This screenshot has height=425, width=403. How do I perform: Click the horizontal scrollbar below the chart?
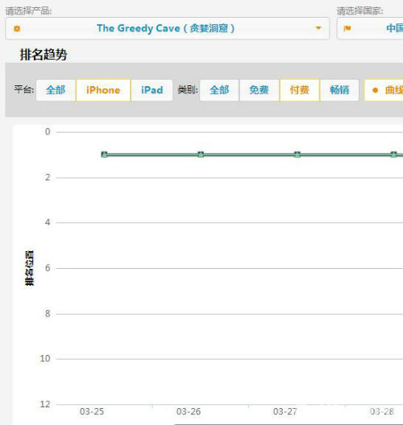tap(289, 424)
